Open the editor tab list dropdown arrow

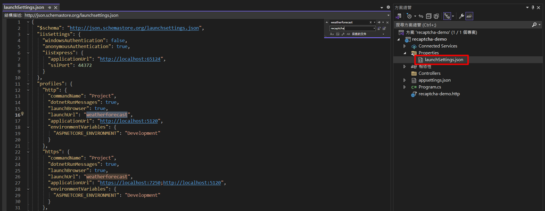382,7
